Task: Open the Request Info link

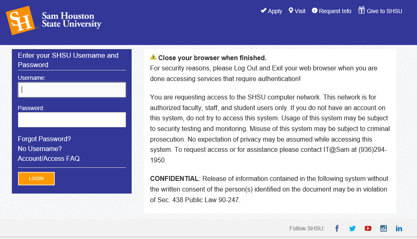Action: click(335, 11)
